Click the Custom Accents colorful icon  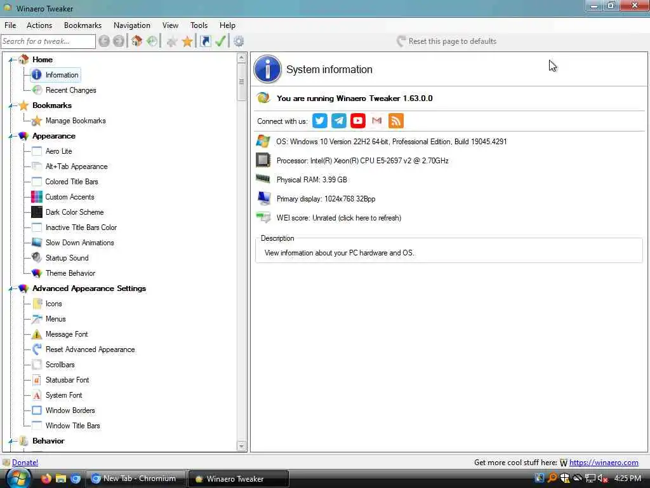37,197
